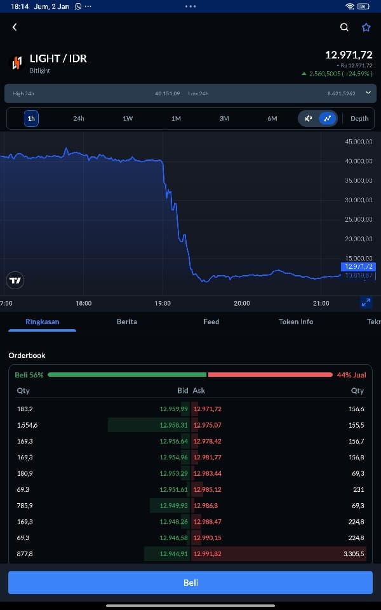Tap the TradingView logo on the chart
The image size is (381, 610).
(15, 280)
